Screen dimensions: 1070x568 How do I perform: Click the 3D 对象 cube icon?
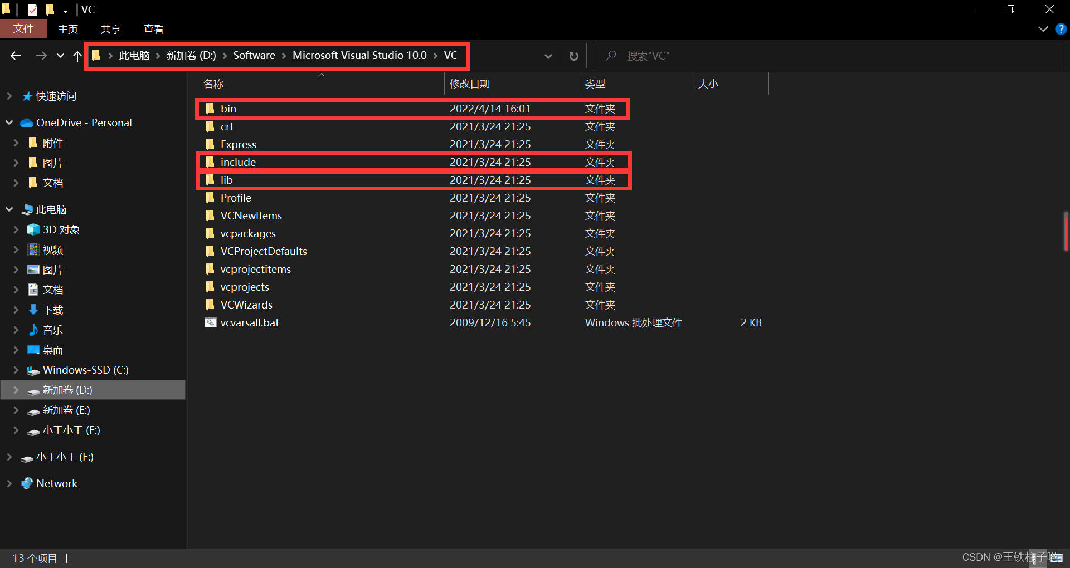pyautogui.click(x=33, y=229)
